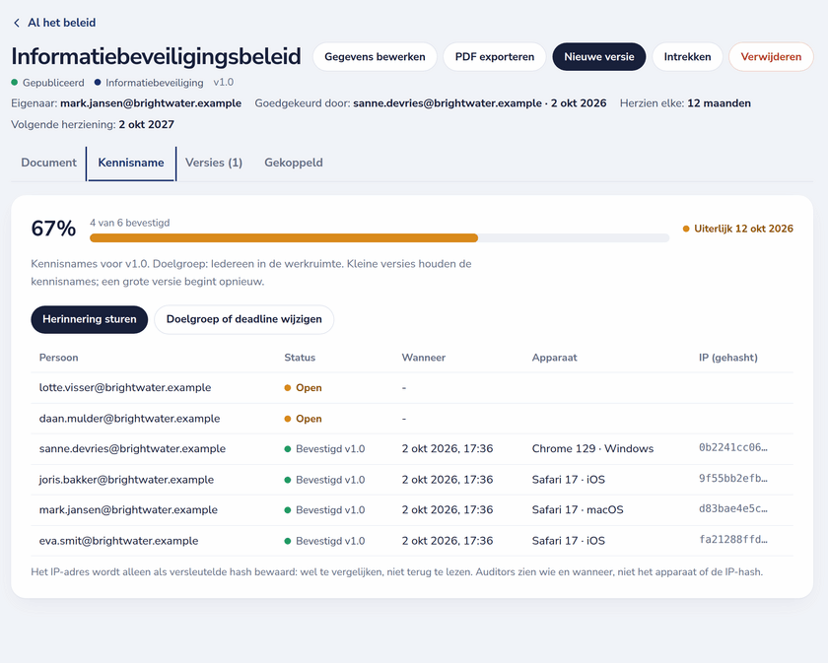The image size is (828, 663).
Task: Click IP hash 0b2241cc06…
Action: pyautogui.click(x=733, y=447)
